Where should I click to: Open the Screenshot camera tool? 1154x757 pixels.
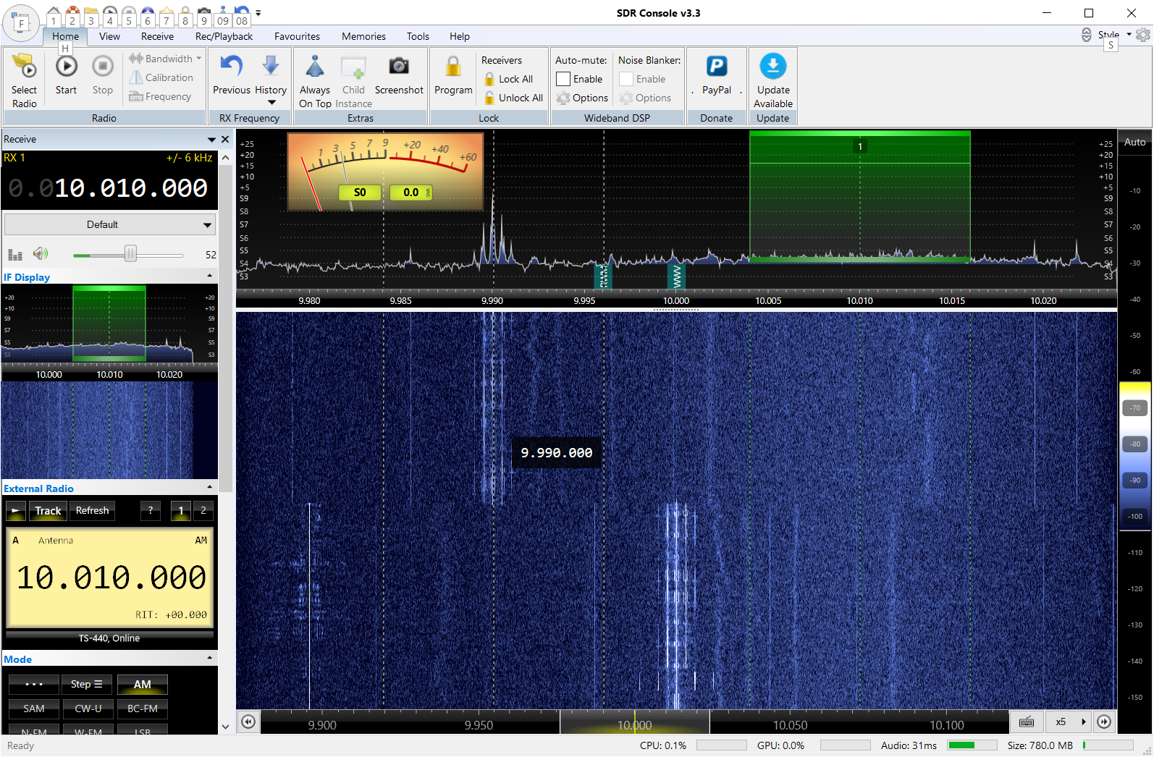398,67
